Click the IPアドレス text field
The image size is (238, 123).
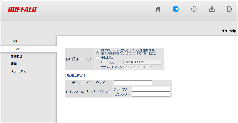click(x=142, y=62)
